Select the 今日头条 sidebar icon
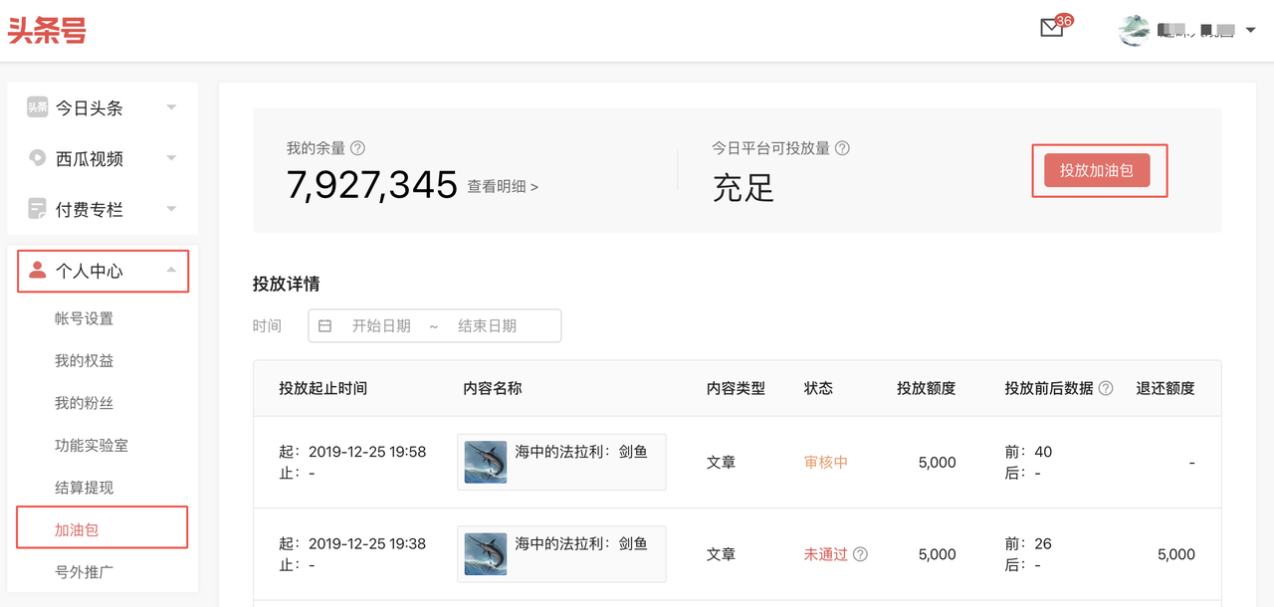Viewport: 1274px width, 607px height. 37,107
